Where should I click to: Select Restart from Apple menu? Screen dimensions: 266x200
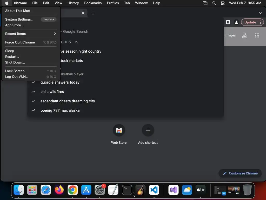31,57
